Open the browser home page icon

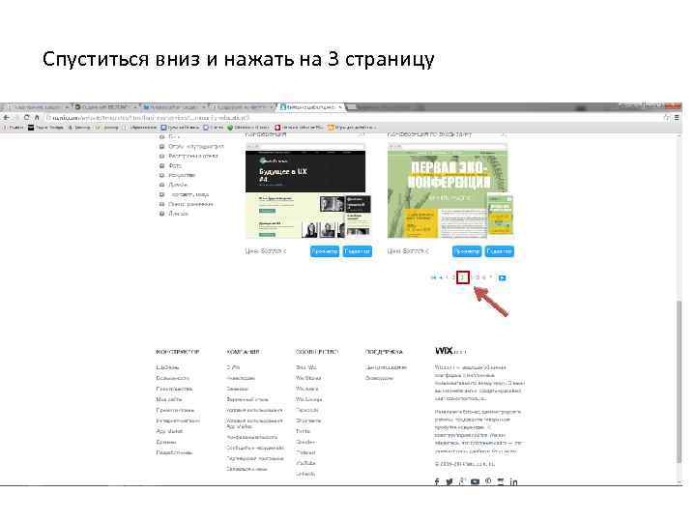point(37,118)
